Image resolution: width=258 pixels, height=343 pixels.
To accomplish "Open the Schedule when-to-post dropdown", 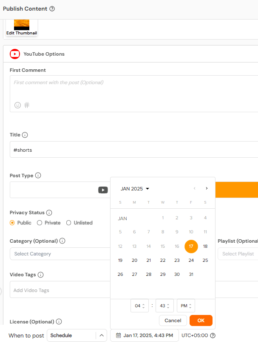I will 77,335.
